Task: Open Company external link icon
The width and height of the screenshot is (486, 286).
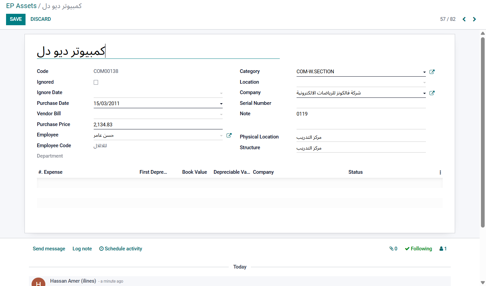Action: [432, 93]
